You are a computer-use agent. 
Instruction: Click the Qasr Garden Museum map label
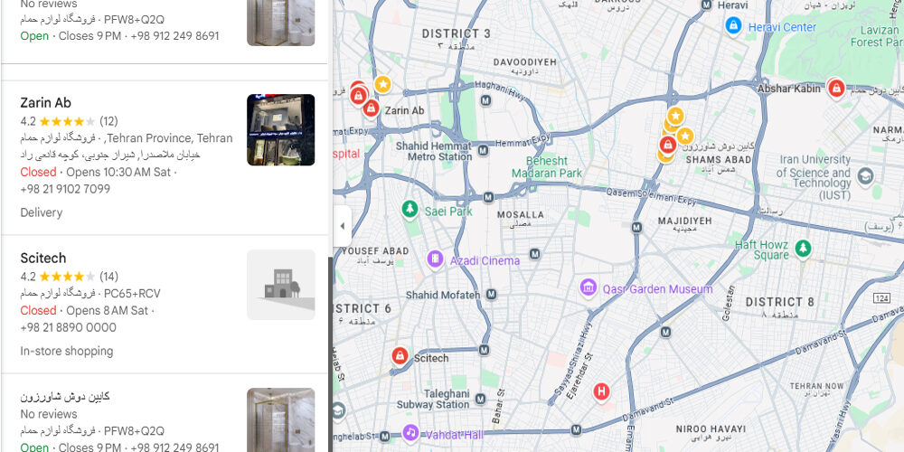coord(658,289)
